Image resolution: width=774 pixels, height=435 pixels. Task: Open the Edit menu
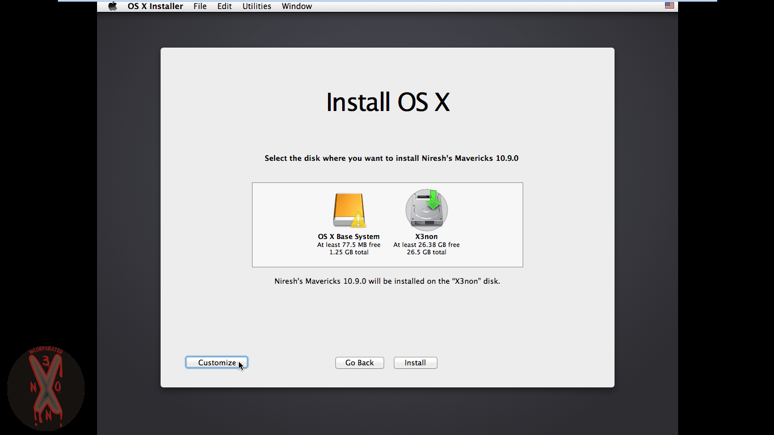[x=225, y=6]
